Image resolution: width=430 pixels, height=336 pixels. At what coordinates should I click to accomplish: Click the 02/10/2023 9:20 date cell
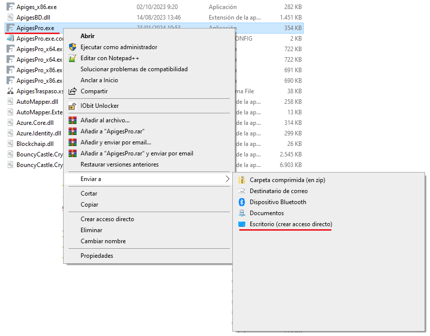tap(157, 7)
